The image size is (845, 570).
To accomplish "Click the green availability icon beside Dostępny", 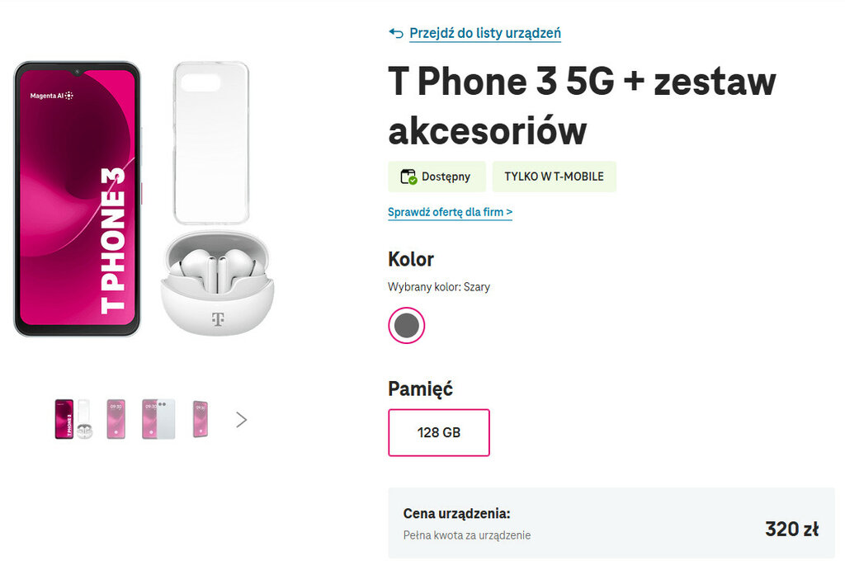I will (408, 177).
